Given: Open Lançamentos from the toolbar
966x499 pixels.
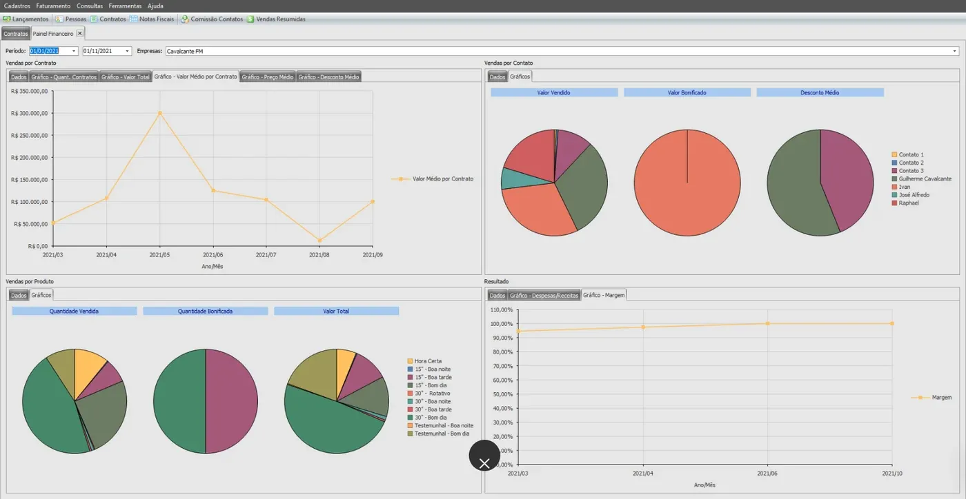Looking at the screenshot, I should (26, 19).
